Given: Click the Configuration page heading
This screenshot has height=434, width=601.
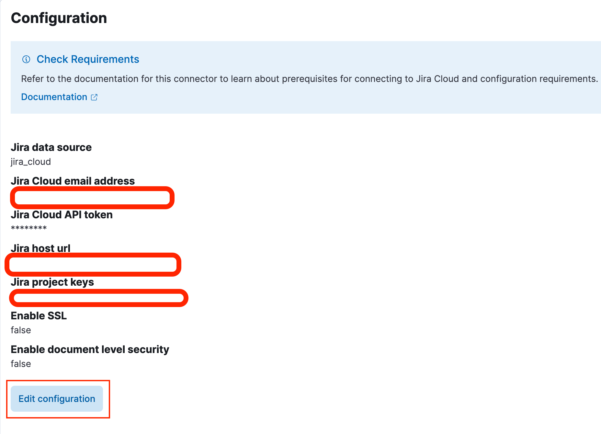Looking at the screenshot, I should (x=59, y=18).
